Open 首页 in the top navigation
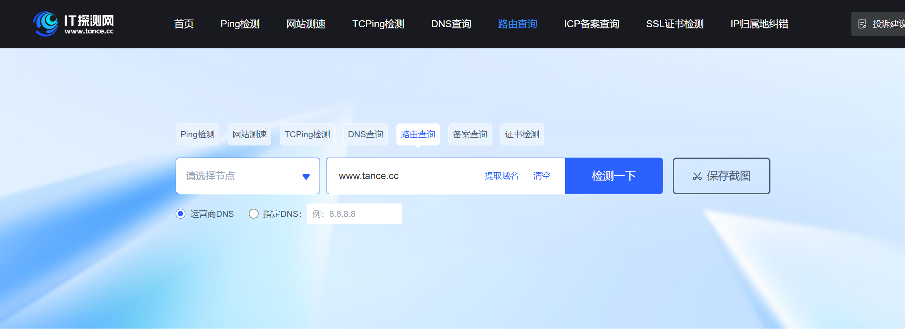Viewport: 905px width, 329px height. pyautogui.click(x=184, y=24)
